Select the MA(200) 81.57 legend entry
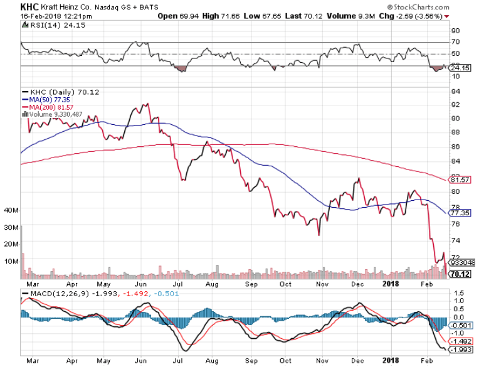The width and height of the screenshot is (479, 369). (45, 107)
